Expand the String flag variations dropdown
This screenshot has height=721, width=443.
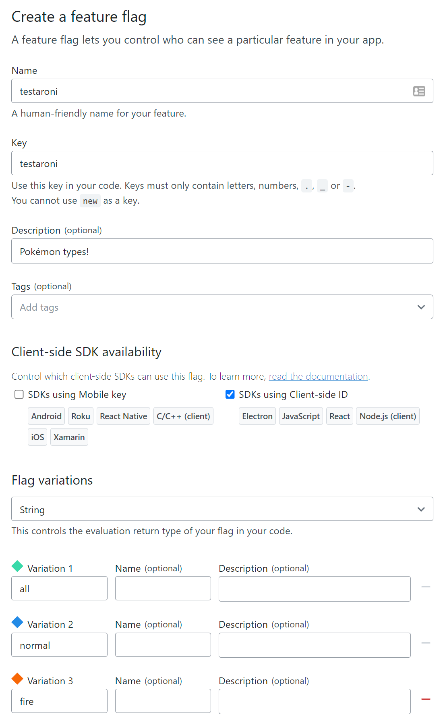(222, 509)
